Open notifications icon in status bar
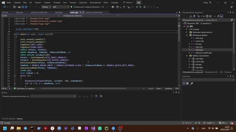This screenshot has height=132, width=236. pos(232,123)
